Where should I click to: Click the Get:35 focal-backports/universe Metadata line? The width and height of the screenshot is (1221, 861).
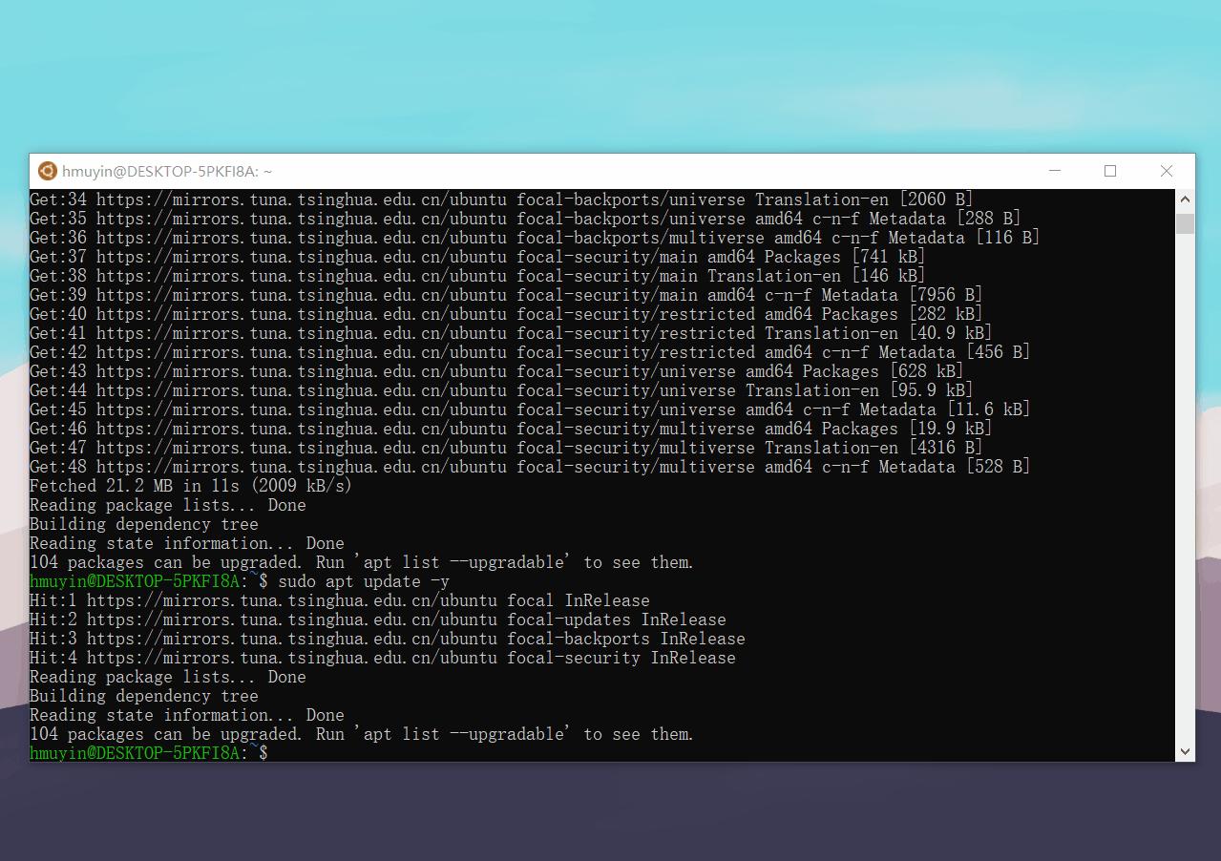coord(525,219)
